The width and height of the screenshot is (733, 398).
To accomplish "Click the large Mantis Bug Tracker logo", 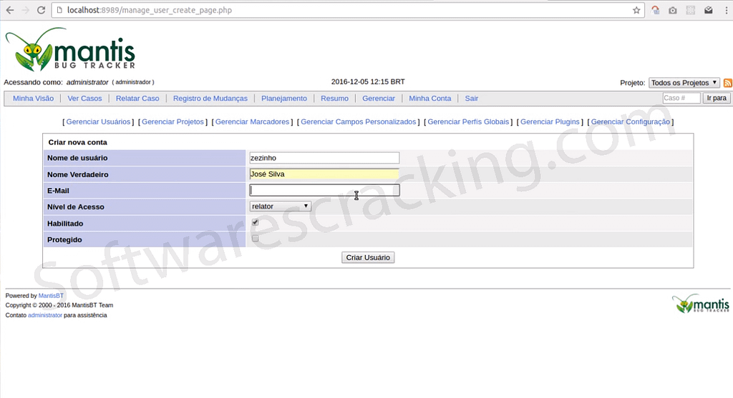I will pyautogui.click(x=70, y=49).
